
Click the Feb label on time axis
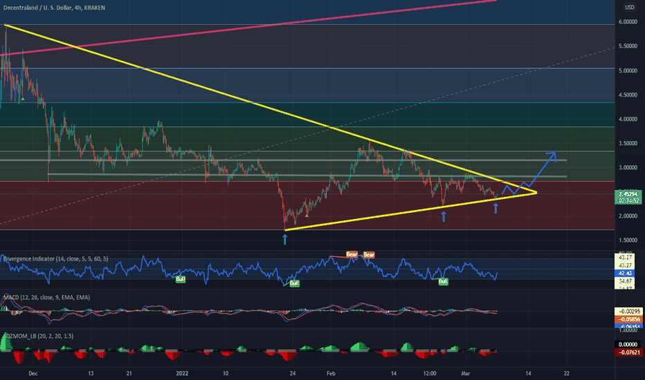(331, 373)
